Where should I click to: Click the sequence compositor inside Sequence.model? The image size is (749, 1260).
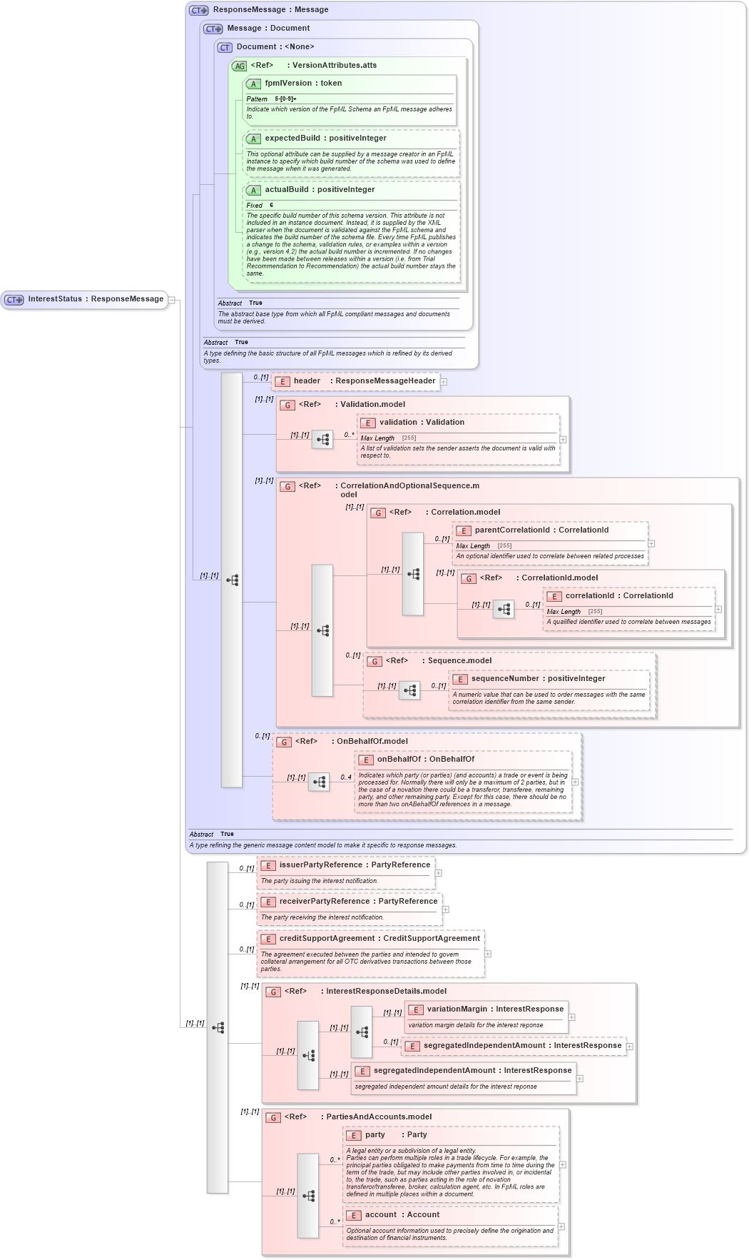pos(409,690)
